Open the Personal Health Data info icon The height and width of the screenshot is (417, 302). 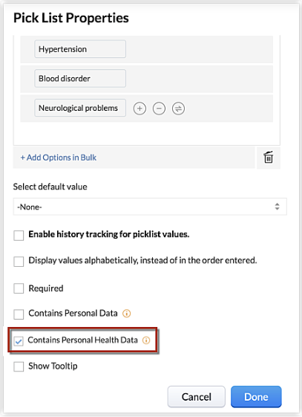tap(146, 340)
